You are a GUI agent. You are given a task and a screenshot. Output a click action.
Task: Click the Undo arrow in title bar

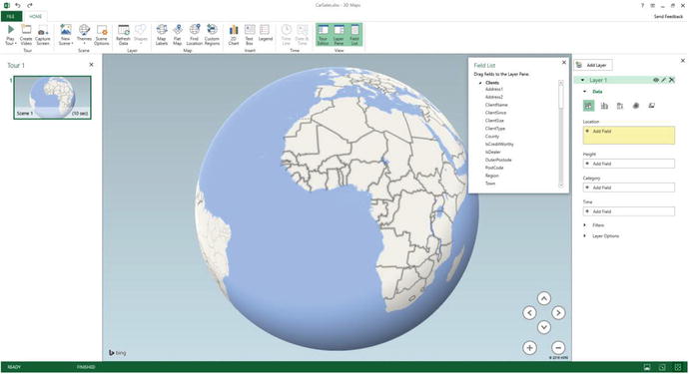[18, 5]
